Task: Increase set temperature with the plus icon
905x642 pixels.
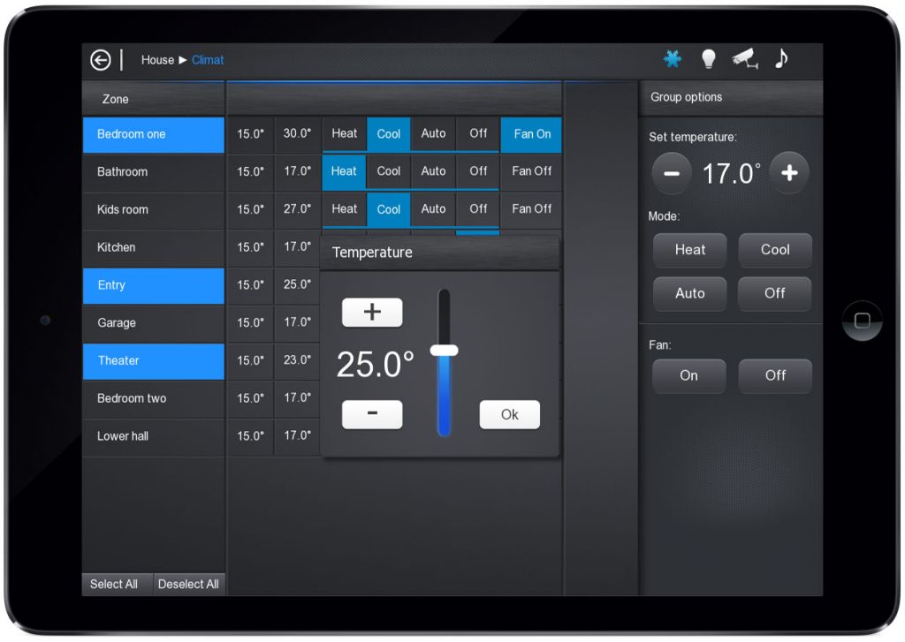Action: (x=789, y=173)
